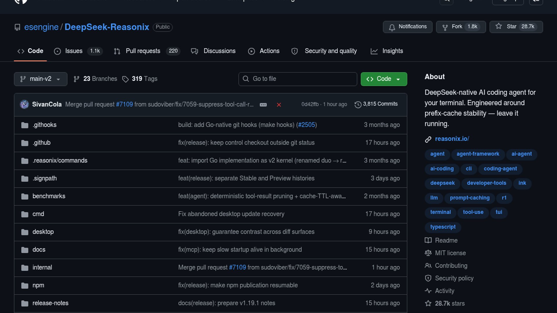The image size is (557, 313).
Task: Select the 'llm' topic tag
Action: (x=434, y=198)
